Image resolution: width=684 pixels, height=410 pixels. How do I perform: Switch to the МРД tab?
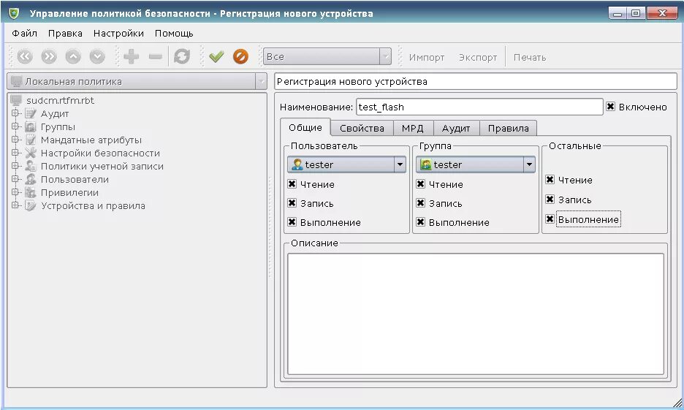coord(413,128)
